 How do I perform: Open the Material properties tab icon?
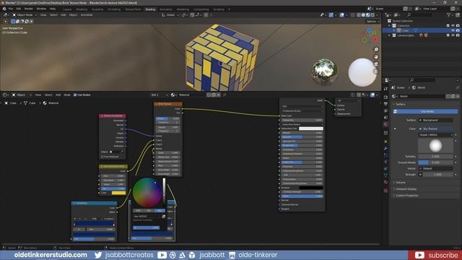[x=385, y=183]
